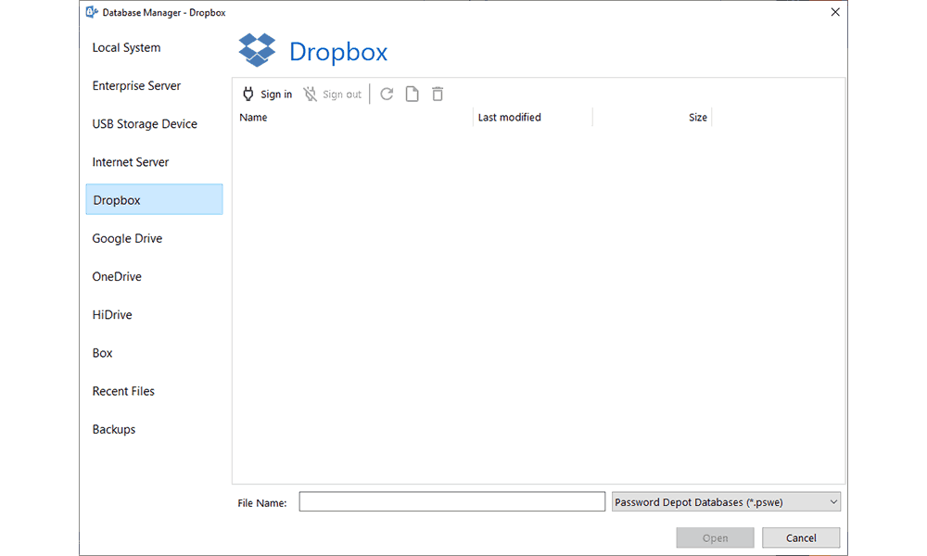Create a new database file icon
The image size is (927, 556).
click(413, 94)
